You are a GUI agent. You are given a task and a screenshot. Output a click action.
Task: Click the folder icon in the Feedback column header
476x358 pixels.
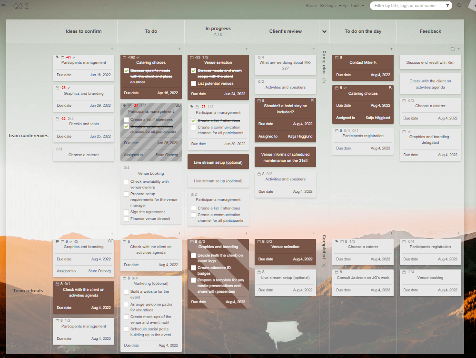(x=453, y=49)
